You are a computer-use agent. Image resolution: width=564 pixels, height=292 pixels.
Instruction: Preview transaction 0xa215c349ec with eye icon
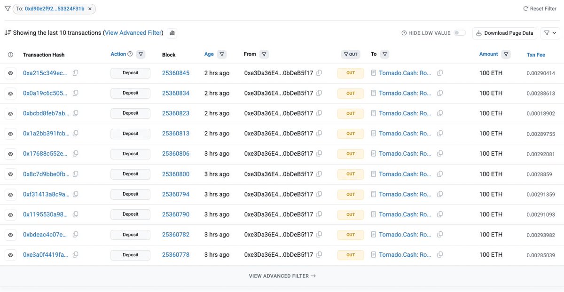click(x=11, y=73)
